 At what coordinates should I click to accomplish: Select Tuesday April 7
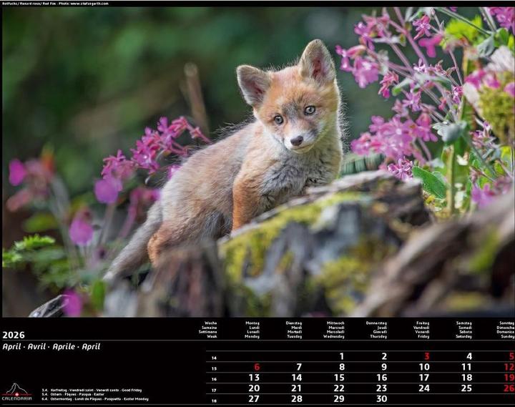tap(299, 367)
